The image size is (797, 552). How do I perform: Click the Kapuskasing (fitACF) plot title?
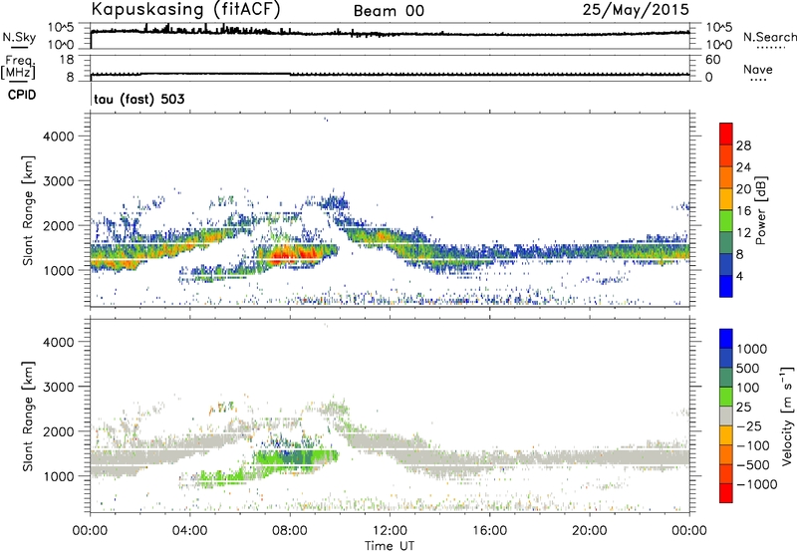185,10
